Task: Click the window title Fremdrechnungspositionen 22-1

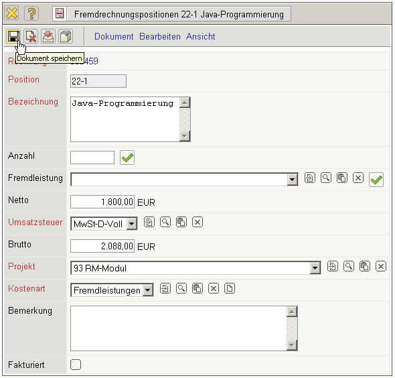Action: 179,14
